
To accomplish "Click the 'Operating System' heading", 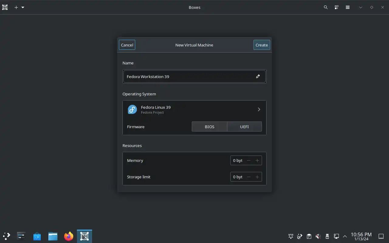I will click(139, 94).
